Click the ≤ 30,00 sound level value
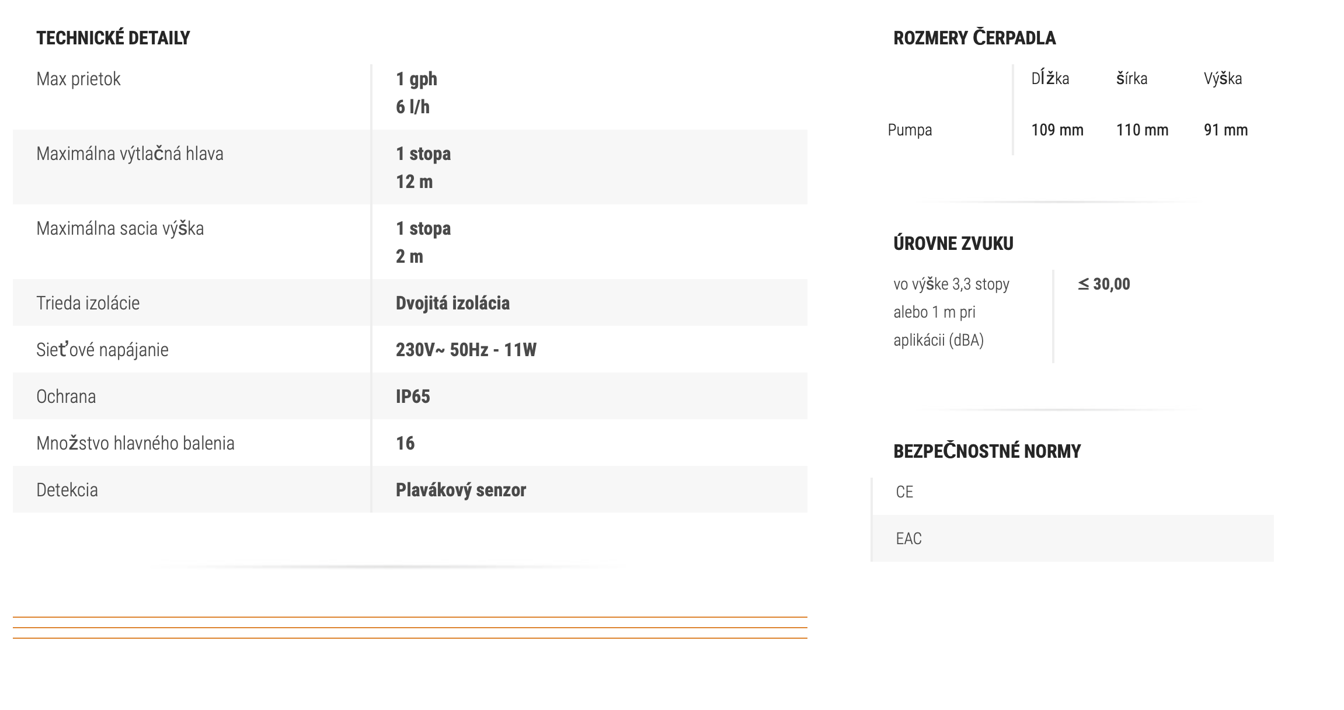 tap(1103, 284)
